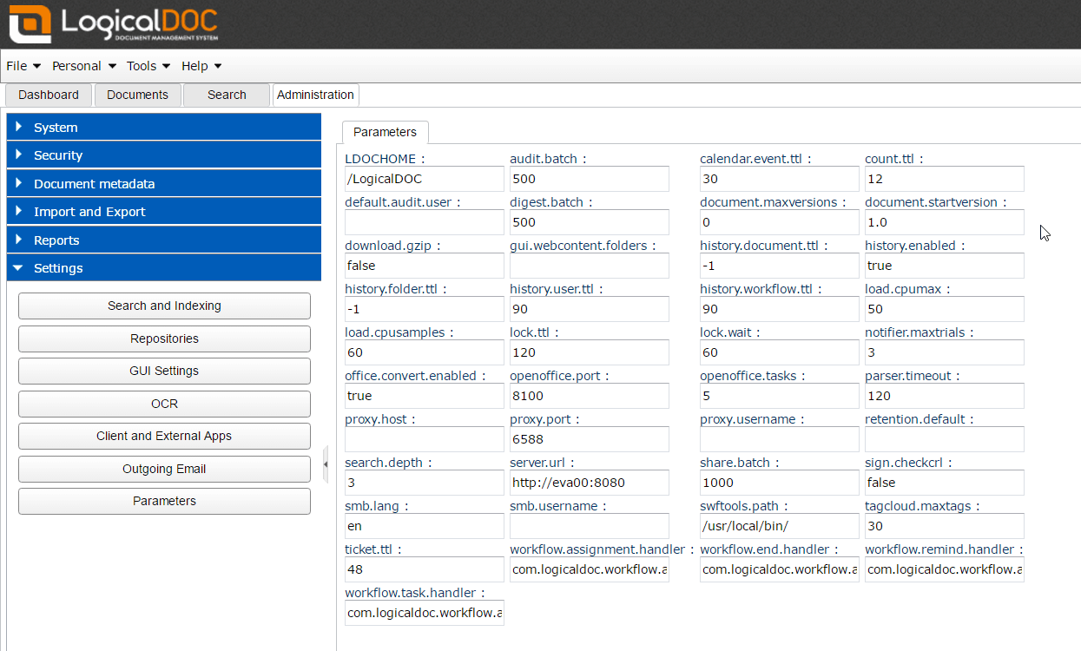Screen dimensions: 1081x651
Task: Click the search.depth field
Action: [424, 483]
